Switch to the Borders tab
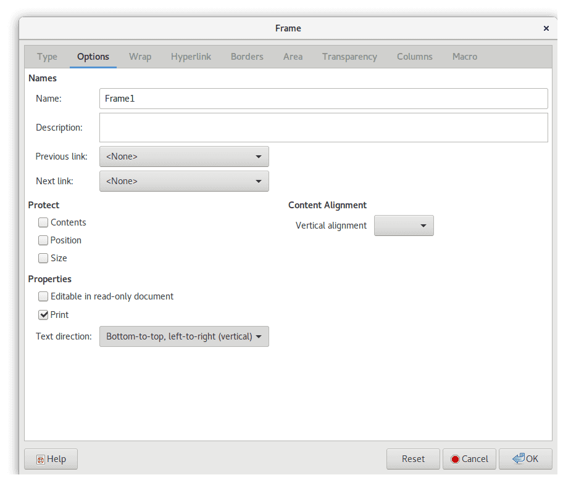563x480 pixels. click(246, 56)
